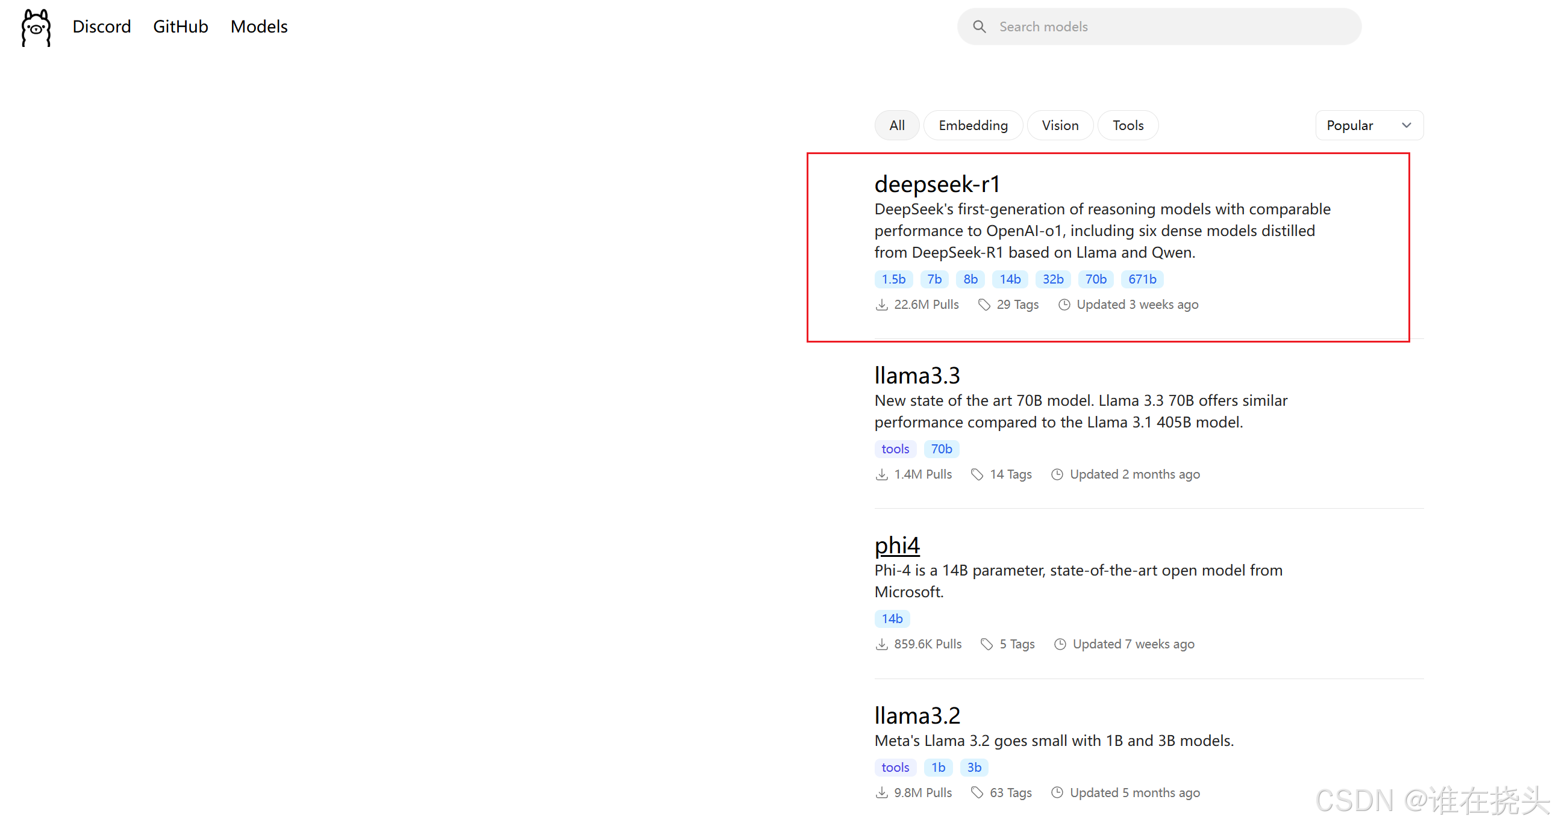Image resolution: width=1553 pixels, height=826 pixels.
Task: Filter models by Vision
Action: [1060, 125]
